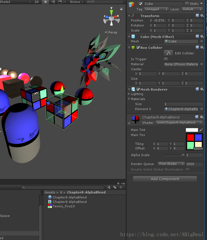207x240 pixels.
Task: Open Mesh Renderer help icon
Action: pyautogui.click(x=197, y=89)
